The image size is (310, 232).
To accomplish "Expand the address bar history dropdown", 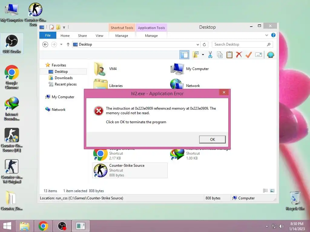I will pyautogui.click(x=197, y=45).
